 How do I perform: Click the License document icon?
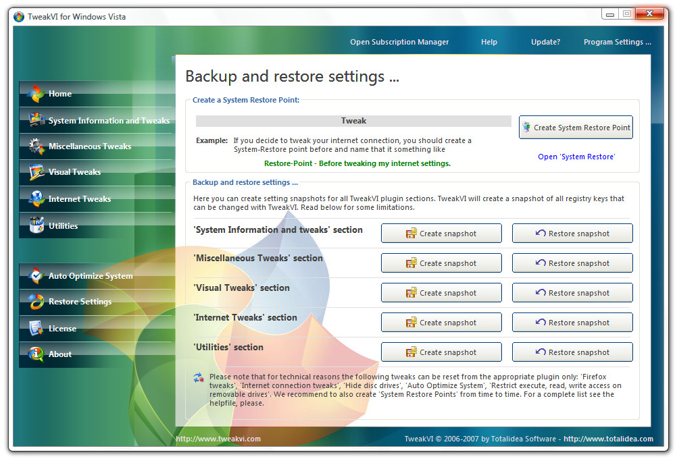[x=36, y=328]
